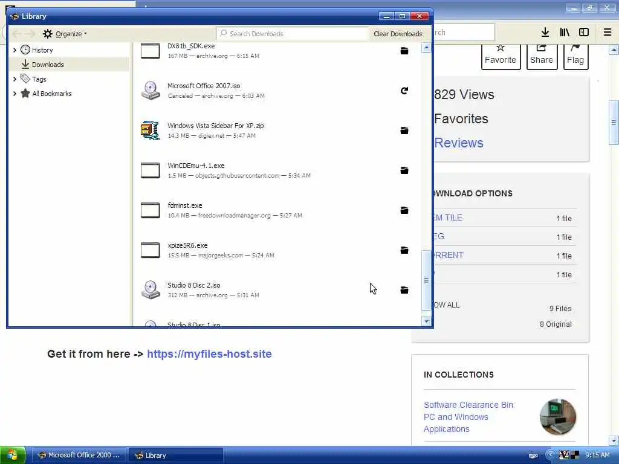
Task: Click downloads list scroll up arrow
Action: [x=426, y=48]
